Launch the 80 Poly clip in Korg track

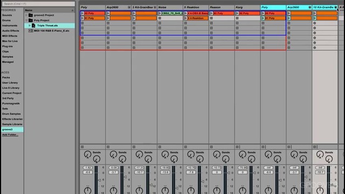pos(237,13)
